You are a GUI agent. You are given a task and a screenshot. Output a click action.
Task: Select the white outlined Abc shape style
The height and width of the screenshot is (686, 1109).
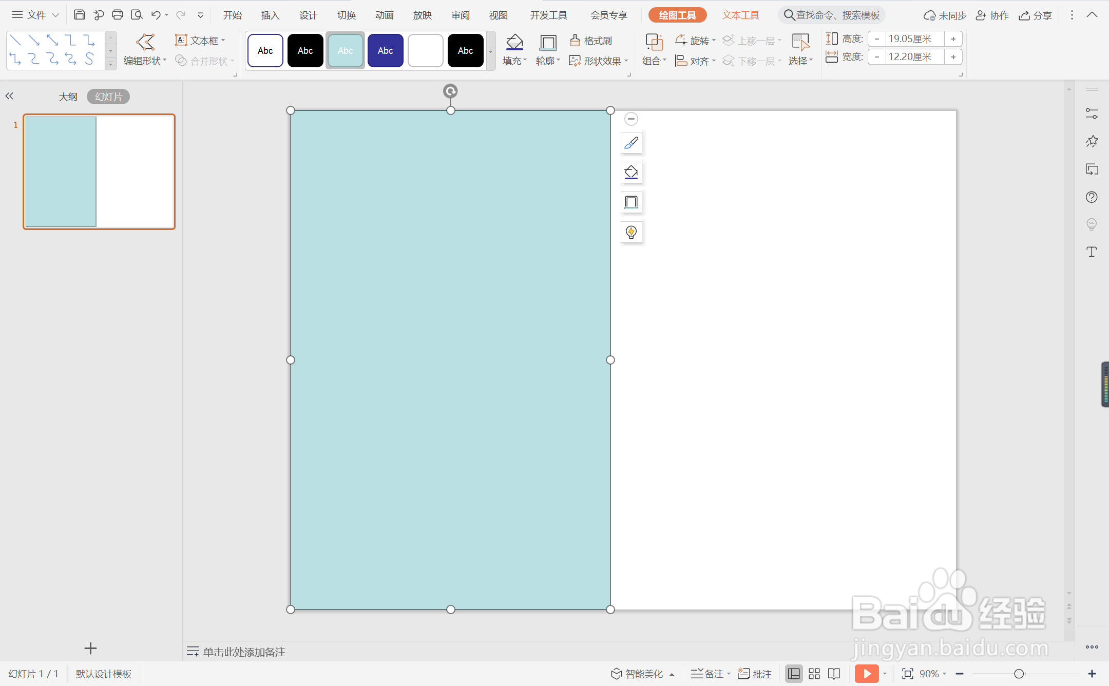(x=265, y=50)
